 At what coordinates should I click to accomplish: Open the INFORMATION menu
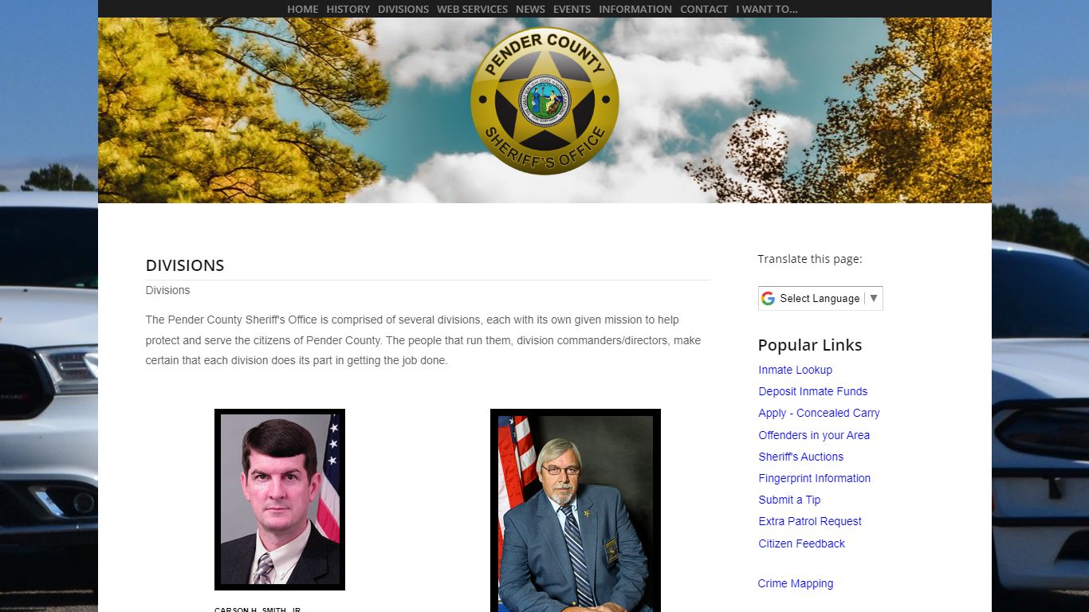(x=635, y=9)
